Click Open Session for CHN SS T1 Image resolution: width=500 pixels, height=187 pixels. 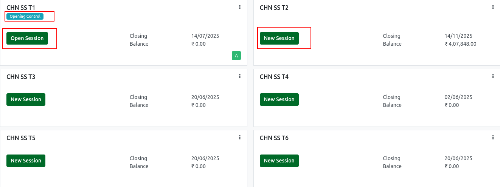[x=27, y=38]
